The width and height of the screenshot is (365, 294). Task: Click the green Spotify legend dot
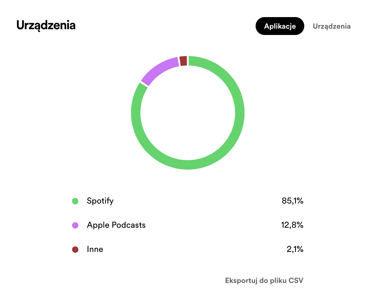point(75,201)
